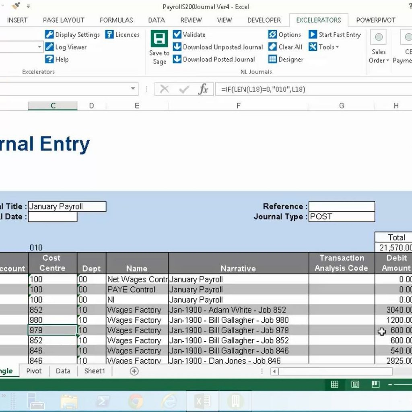412x412 pixels.
Task: Switch to Page Layout view in status bar
Action: point(355,384)
